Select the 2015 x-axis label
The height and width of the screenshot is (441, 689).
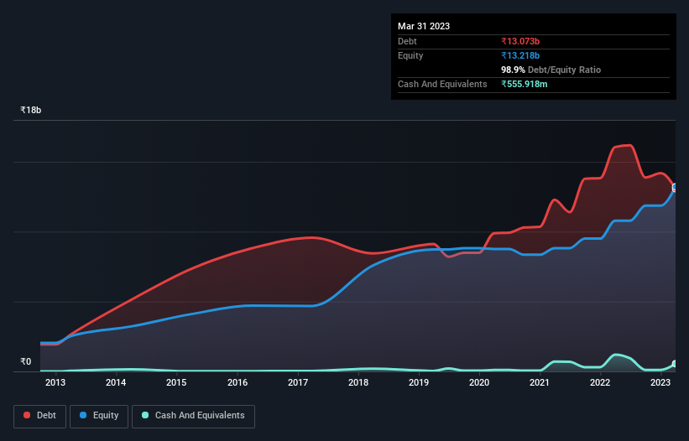coord(176,382)
